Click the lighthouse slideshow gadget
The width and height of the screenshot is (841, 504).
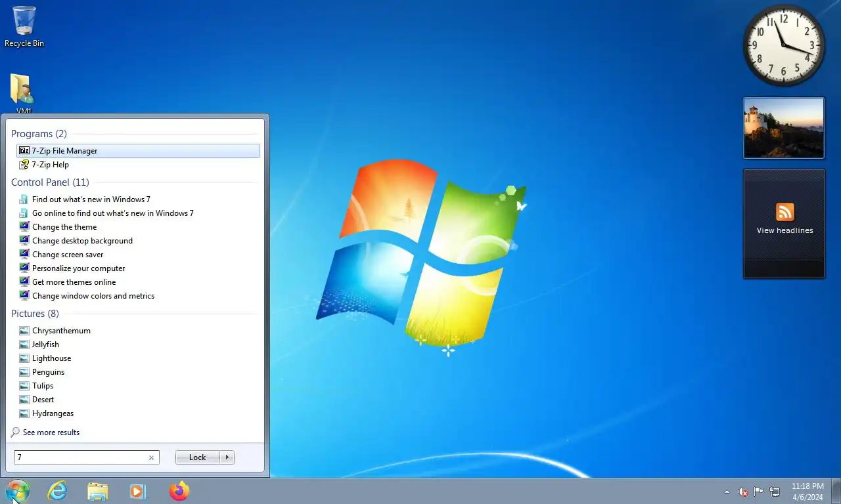[784, 128]
